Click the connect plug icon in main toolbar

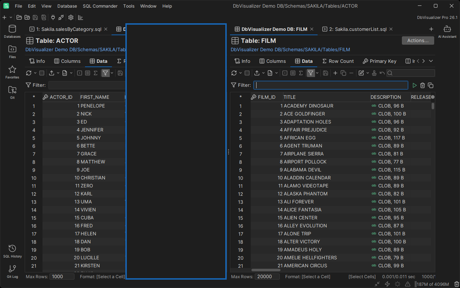click(53, 17)
